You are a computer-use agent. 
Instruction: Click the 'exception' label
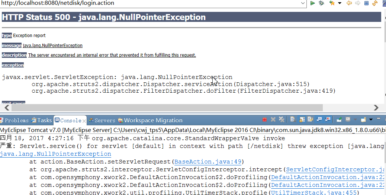coord(13,65)
